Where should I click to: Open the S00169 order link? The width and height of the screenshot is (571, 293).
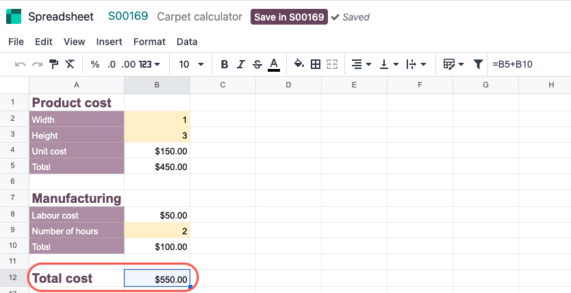[128, 16]
